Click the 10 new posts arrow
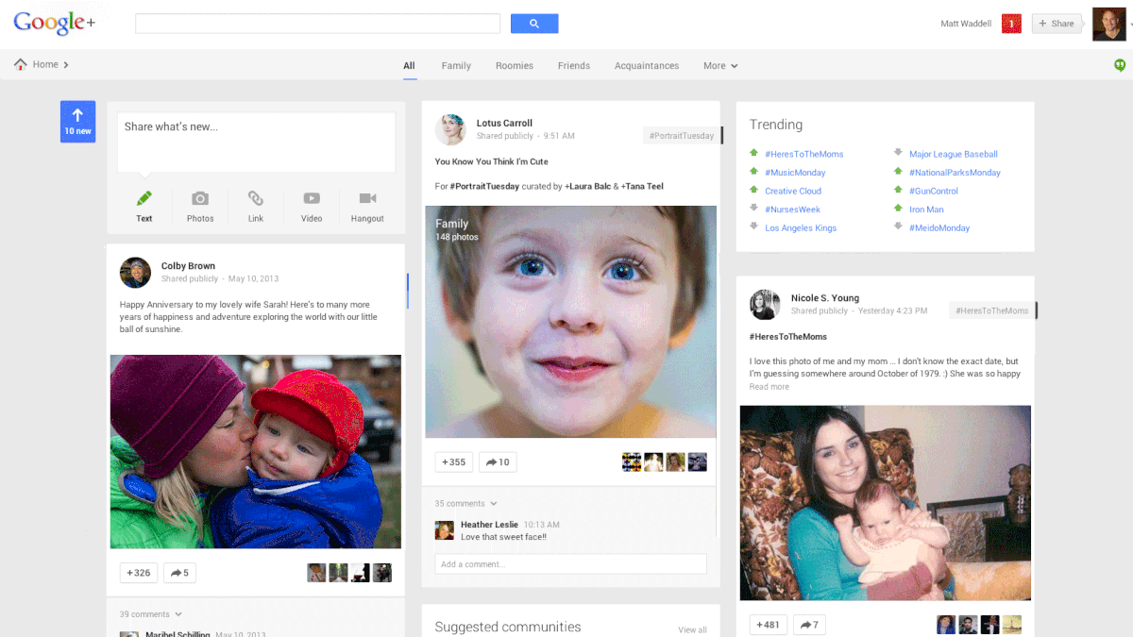This screenshot has width=1133, height=637. (x=77, y=122)
